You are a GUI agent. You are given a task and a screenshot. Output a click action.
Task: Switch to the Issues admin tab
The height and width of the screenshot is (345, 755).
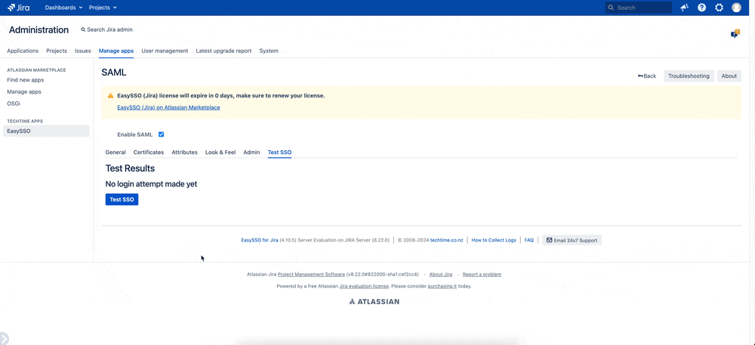coord(83,51)
